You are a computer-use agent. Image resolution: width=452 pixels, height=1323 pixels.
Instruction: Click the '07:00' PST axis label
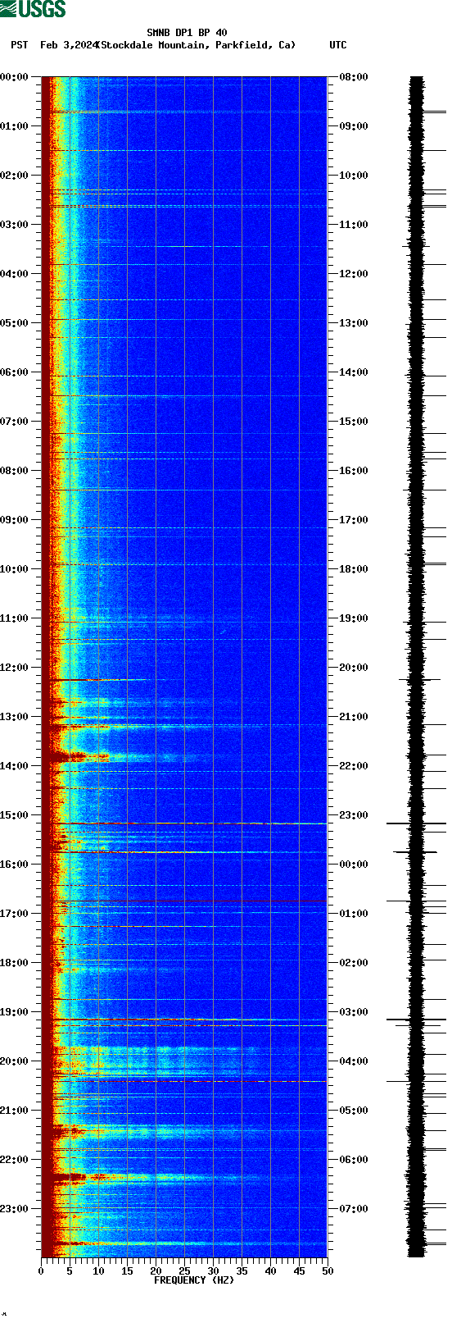[15, 422]
